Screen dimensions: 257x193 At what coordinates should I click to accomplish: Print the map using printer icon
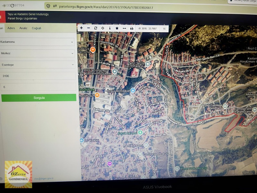point(132,29)
